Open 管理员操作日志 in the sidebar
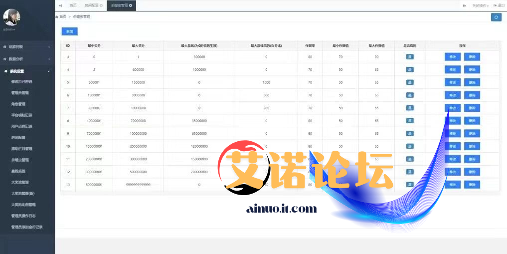The width and height of the screenshot is (507, 254). pyautogui.click(x=23, y=216)
